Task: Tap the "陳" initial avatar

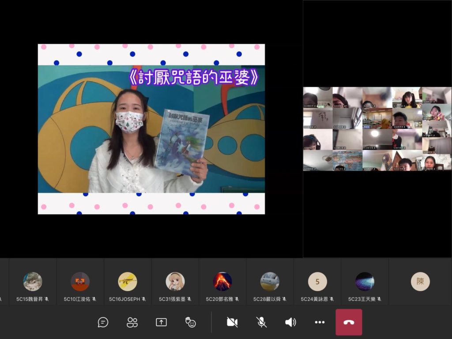Action: (420, 281)
